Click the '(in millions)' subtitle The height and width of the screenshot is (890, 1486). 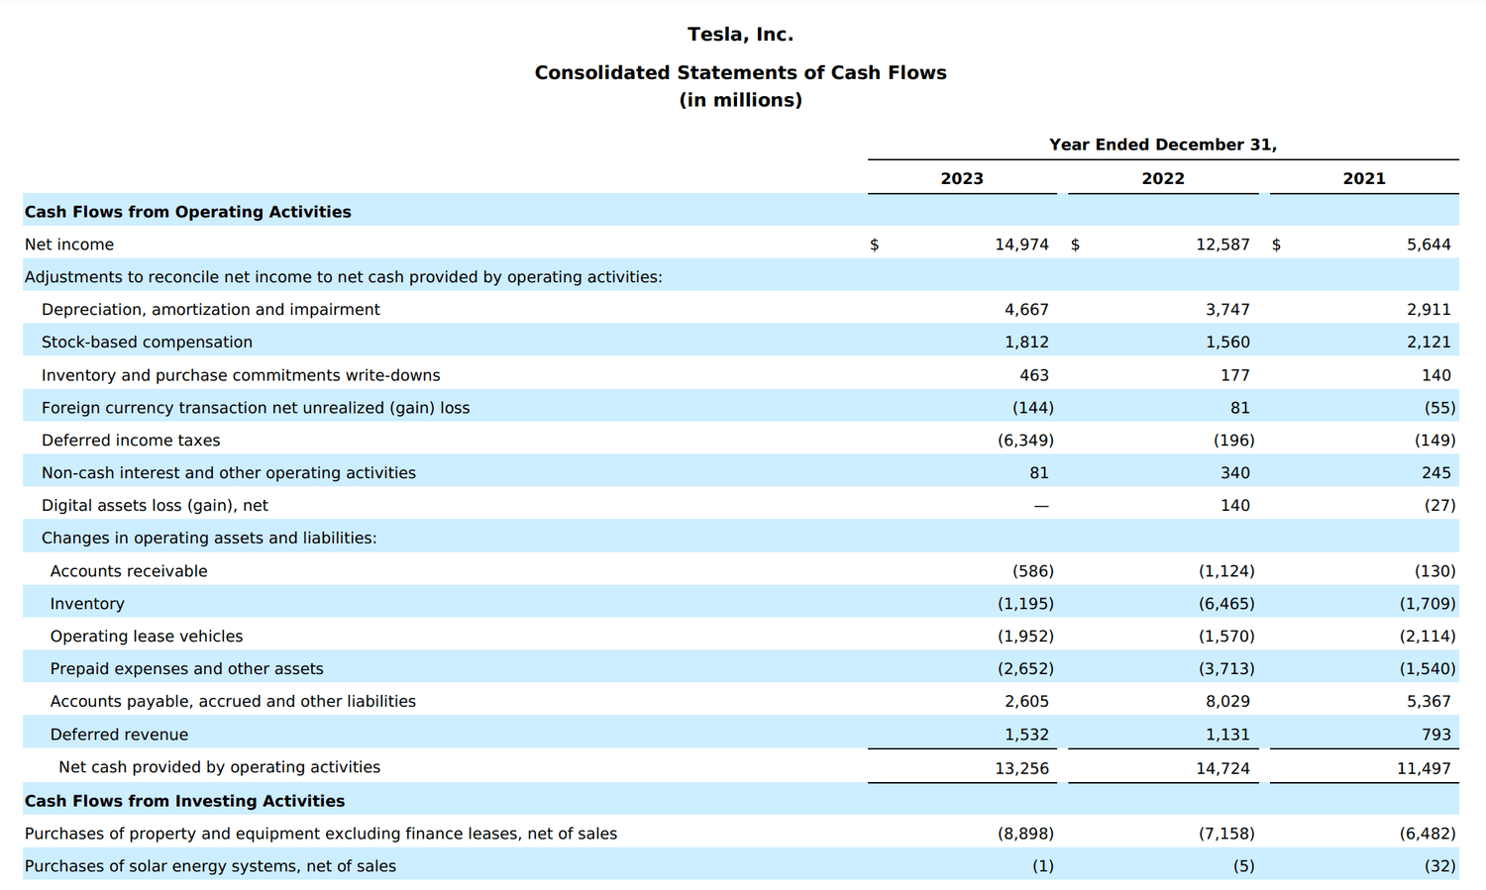point(740,100)
